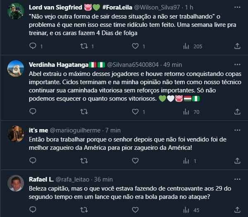Screen dimensions: 248x217
Task: Open more options on Lord van Siegfried's tweet
Action: point(237,8)
